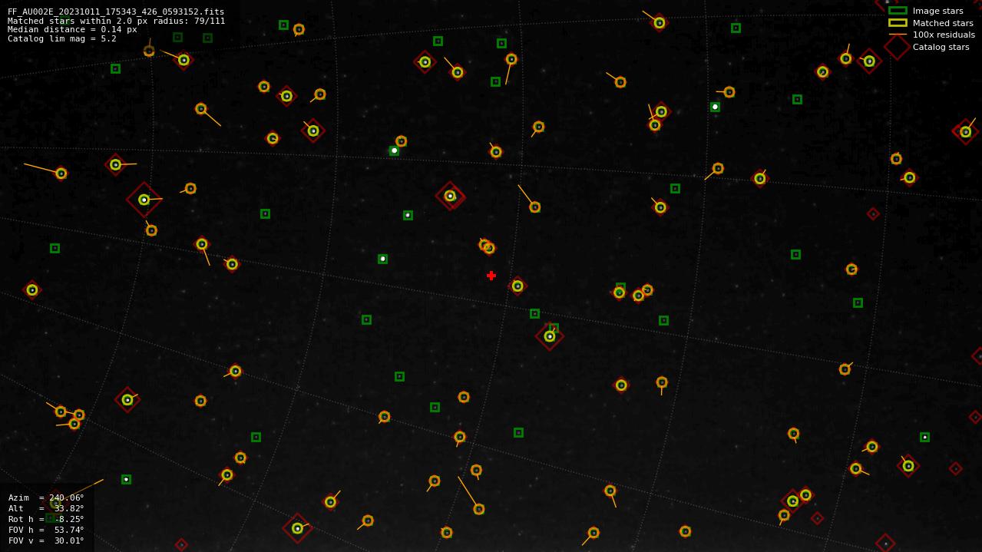
Task: Click the 'FOV h = 53.74°' readout
Action: pos(46,530)
